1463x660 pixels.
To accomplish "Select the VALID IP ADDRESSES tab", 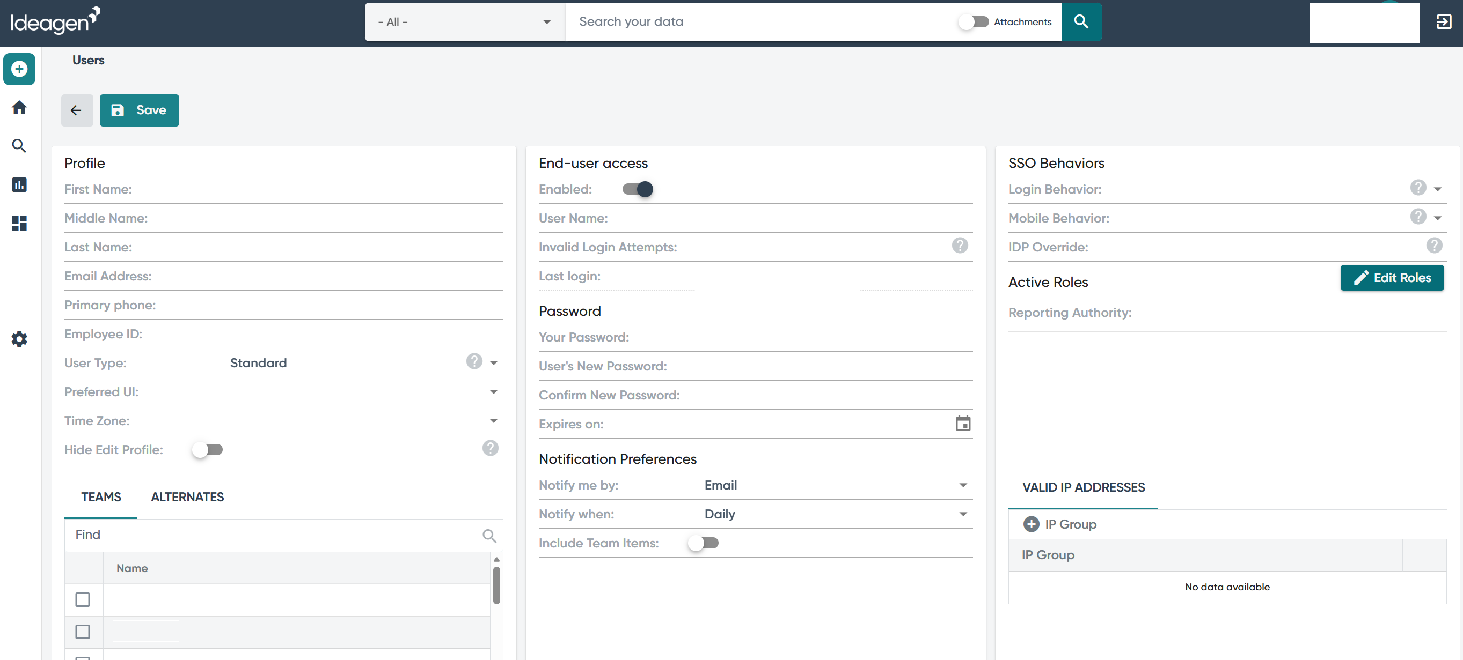I will [x=1083, y=487].
